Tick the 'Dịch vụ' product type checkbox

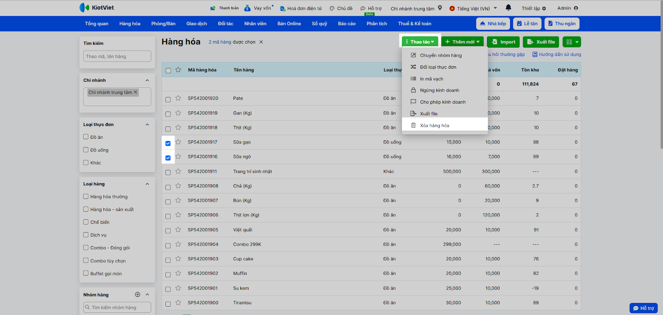[x=86, y=235]
